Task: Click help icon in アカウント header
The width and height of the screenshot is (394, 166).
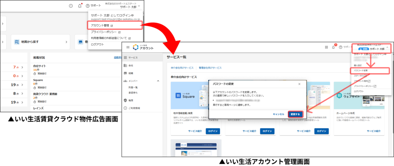Action: [341, 47]
